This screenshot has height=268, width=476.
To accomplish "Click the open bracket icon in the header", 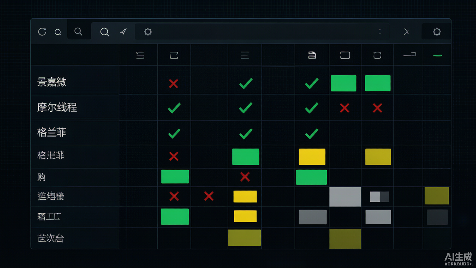I will [x=174, y=55].
